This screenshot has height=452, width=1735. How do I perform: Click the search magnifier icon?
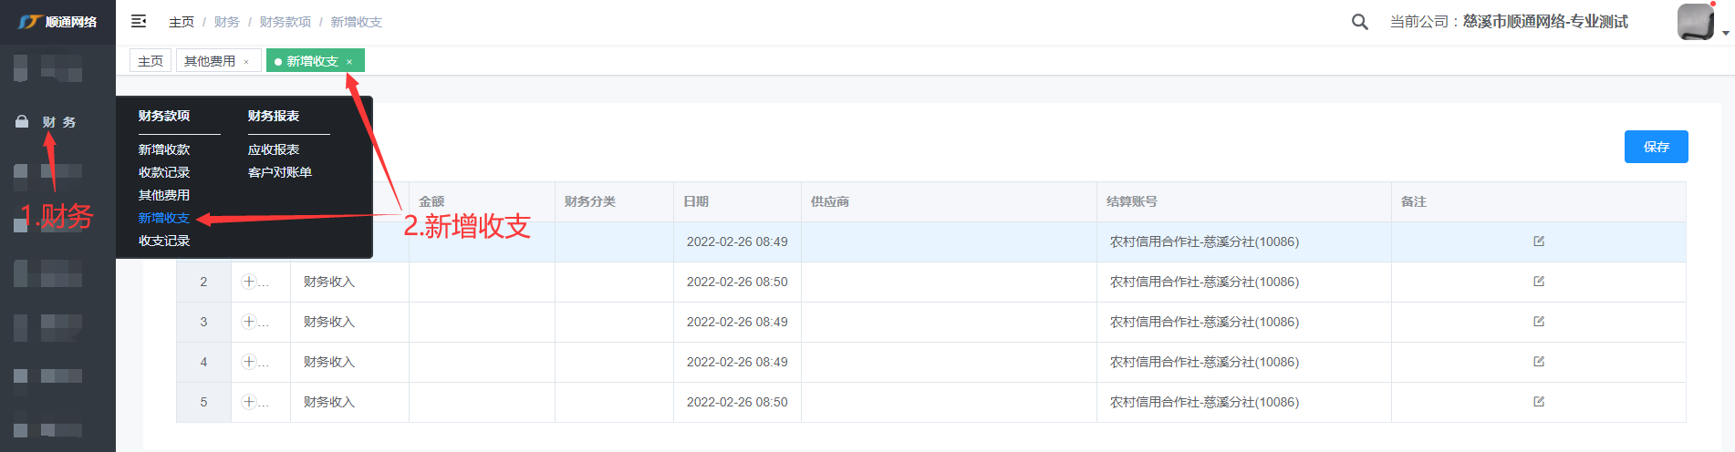tap(1359, 22)
